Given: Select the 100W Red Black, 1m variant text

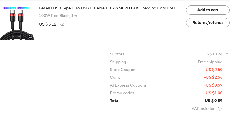Looking at the screenshot, I should 58,16.
